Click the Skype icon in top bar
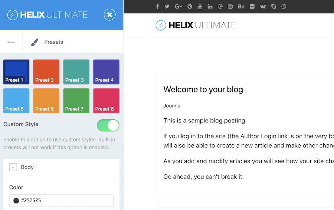This screenshot has width=334, height=210. pyautogui.click(x=274, y=6)
